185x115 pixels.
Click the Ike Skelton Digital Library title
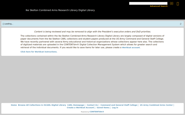click(60, 10)
